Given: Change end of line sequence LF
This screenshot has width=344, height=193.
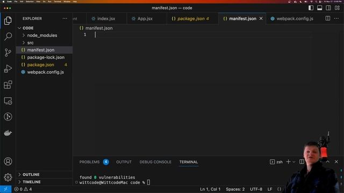Looking at the screenshot, I should (270, 189).
